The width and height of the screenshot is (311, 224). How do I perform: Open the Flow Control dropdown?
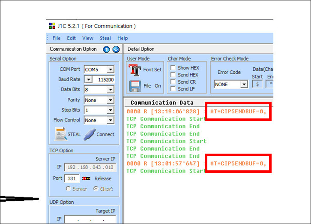point(111,120)
